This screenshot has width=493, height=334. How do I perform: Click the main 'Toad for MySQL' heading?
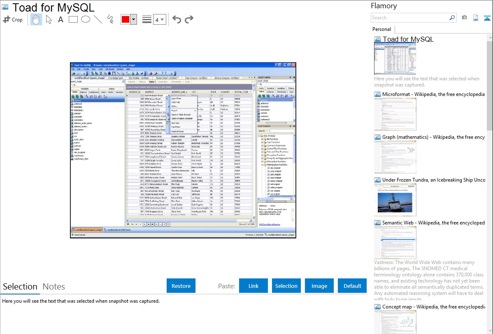point(53,7)
